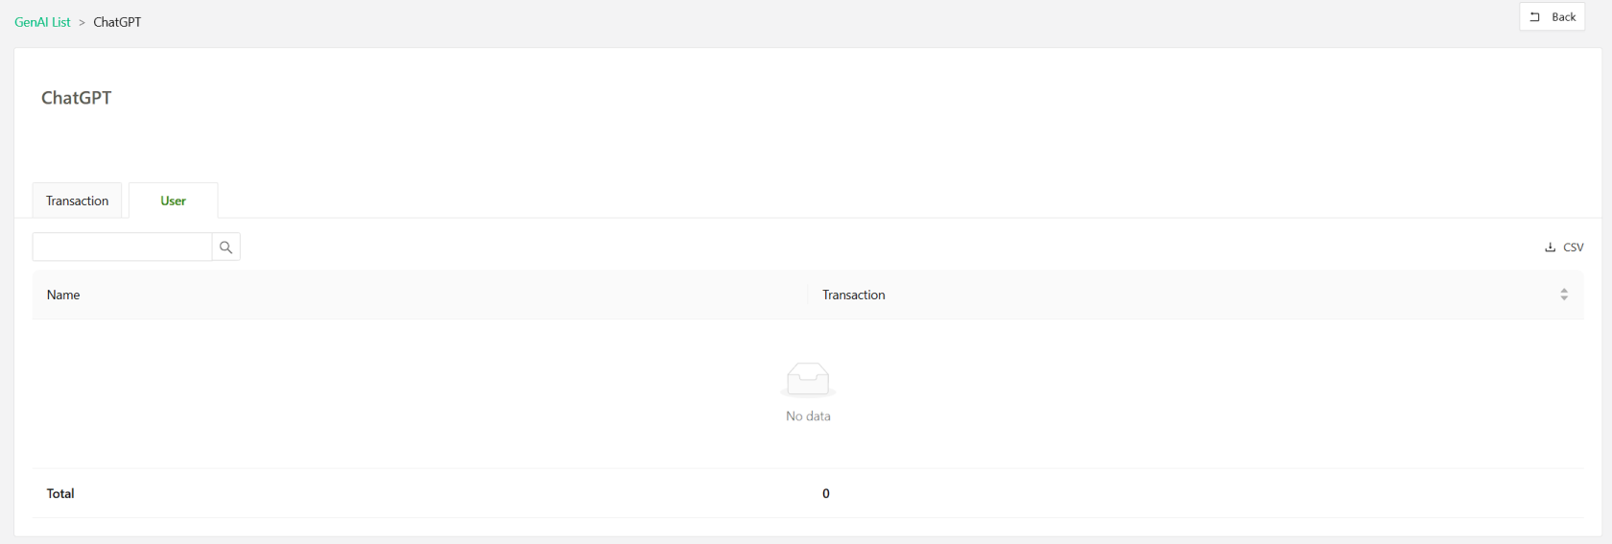Image resolution: width=1612 pixels, height=544 pixels.
Task: Click the search magnifier icon button
Action: click(x=225, y=248)
